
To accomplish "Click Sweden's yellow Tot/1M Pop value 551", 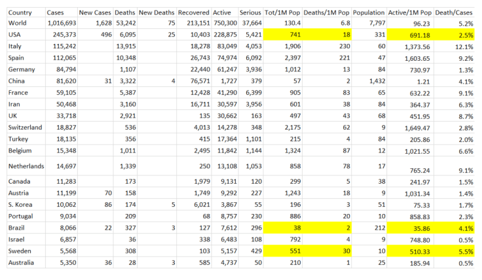I will tap(283, 252).
